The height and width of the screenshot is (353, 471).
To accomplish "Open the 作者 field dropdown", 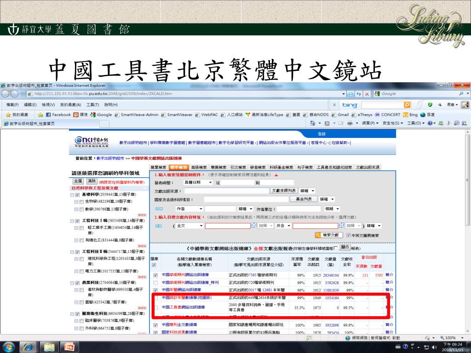I will 189,209.
